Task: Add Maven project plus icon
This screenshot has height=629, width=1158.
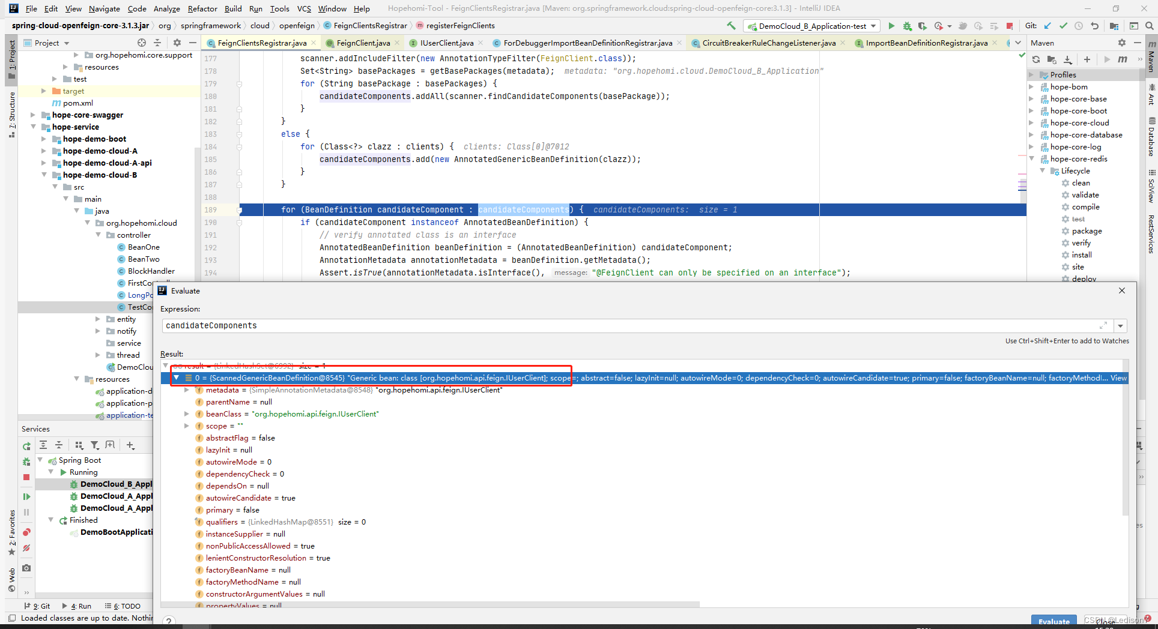Action: tap(1087, 59)
